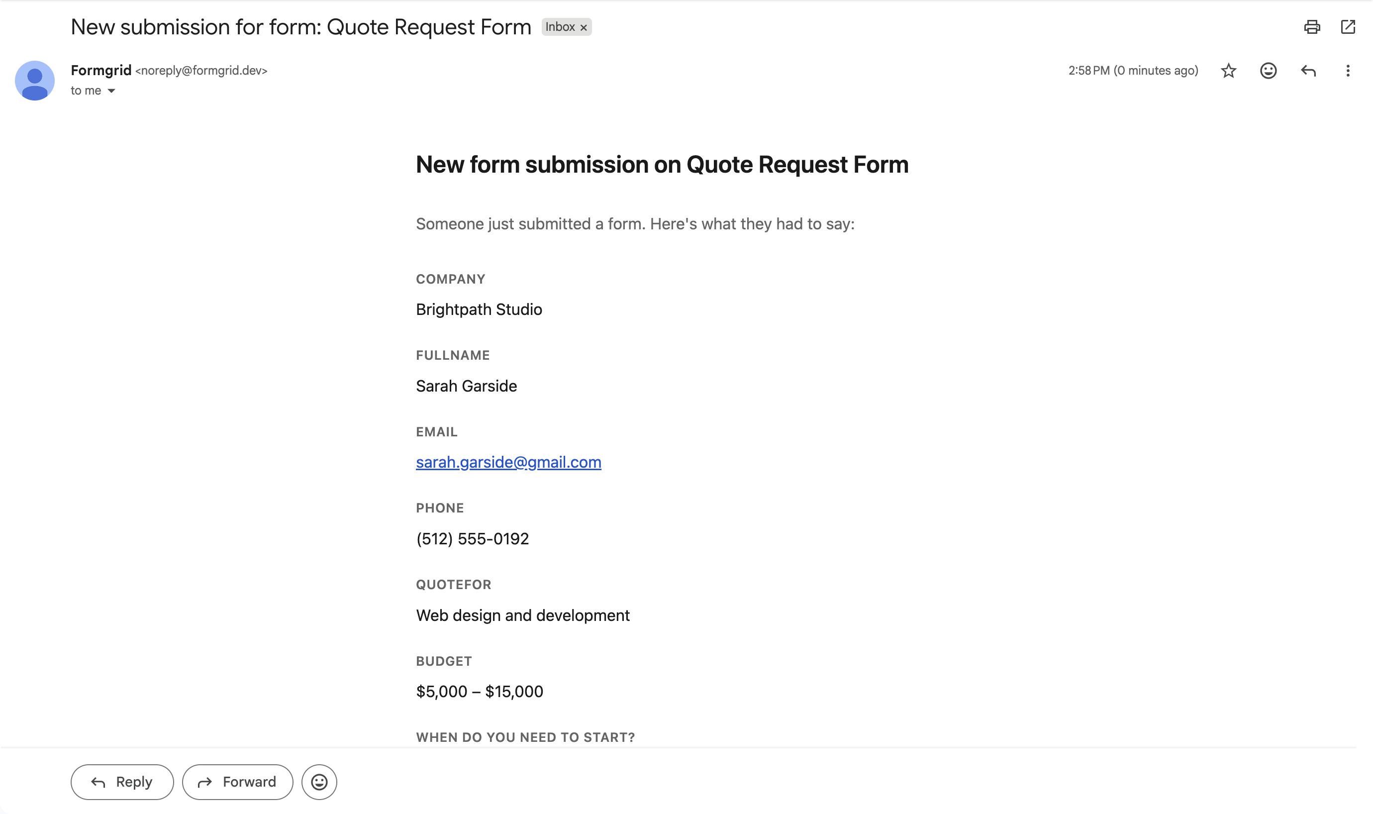The image size is (1373, 814).
Task: Click the QUOTEFOR field label
Action: click(x=454, y=585)
